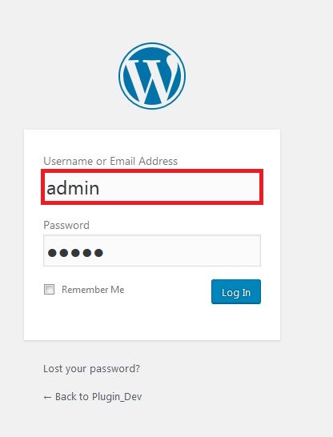This screenshot has height=437, width=333.
Task: Click the Remember Me label text
Action: click(x=93, y=290)
